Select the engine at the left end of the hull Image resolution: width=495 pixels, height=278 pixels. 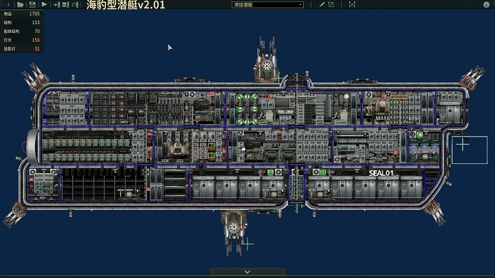[x=32, y=146]
